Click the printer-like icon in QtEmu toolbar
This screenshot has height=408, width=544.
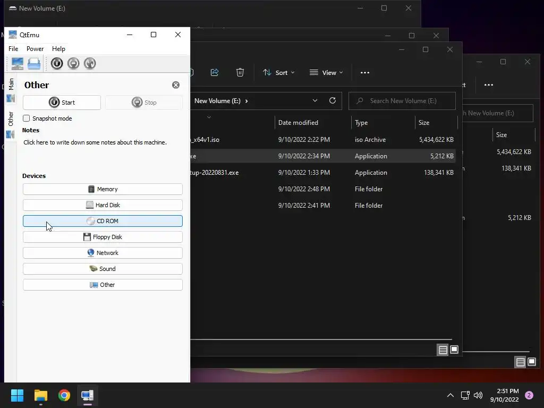[34, 64]
